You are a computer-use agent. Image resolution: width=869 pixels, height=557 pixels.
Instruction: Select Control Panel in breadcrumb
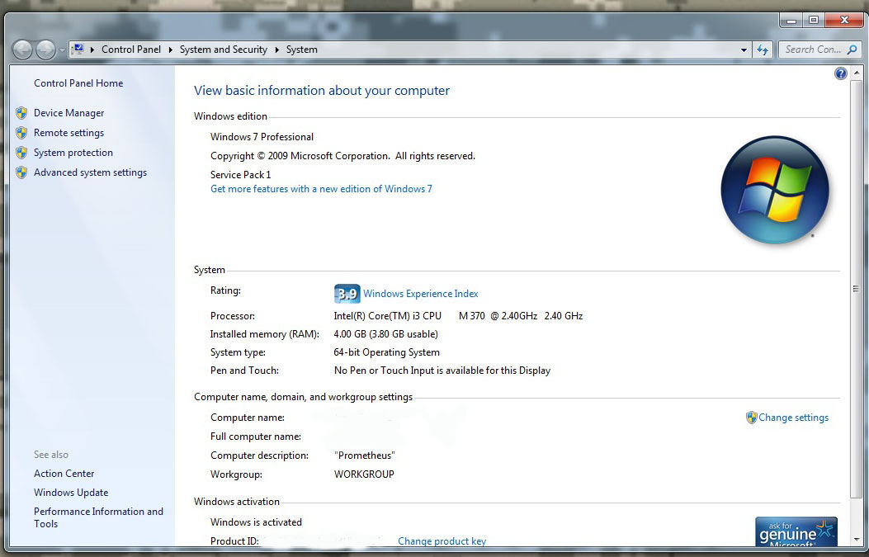[130, 50]
